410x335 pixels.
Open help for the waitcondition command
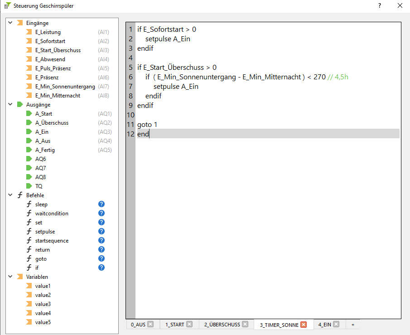(x=101, y=214)
